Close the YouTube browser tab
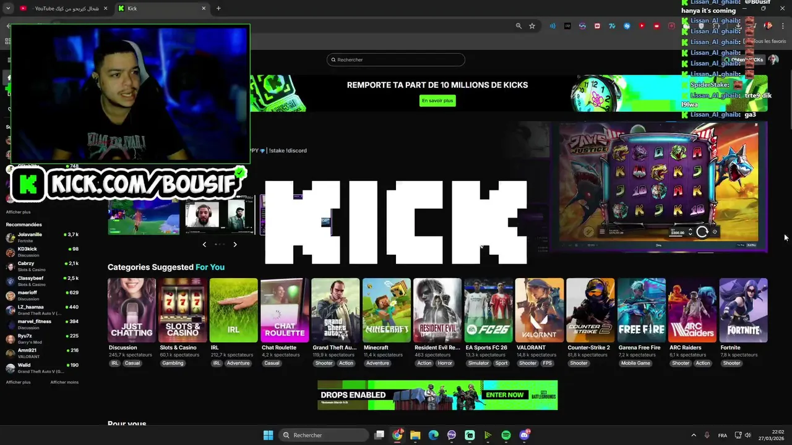The width and height of the screenshot is (792, 445). point(105,9)
